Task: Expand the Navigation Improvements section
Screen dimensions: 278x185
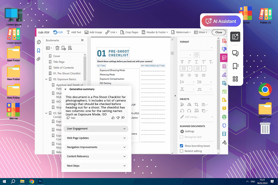Action: coord(96,147)
